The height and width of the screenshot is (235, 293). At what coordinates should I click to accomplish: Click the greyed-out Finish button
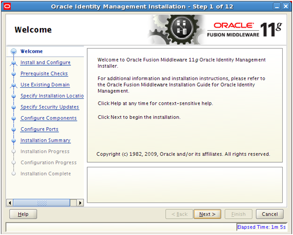click(x=238, y=214)
